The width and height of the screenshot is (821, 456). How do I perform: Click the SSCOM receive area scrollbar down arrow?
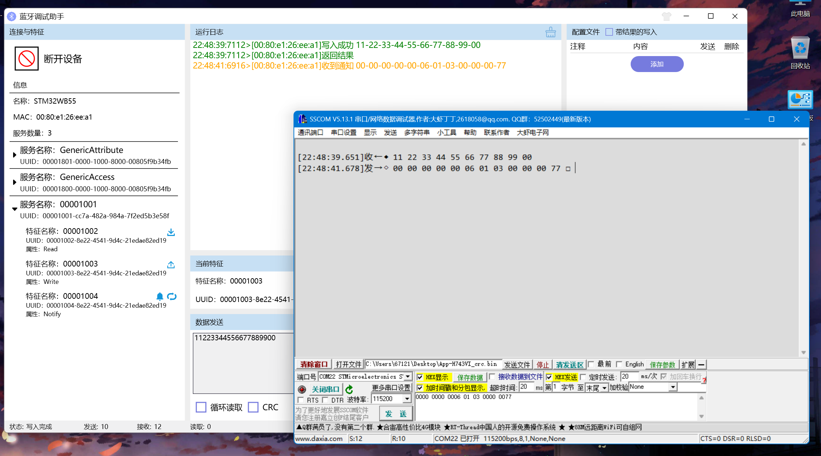pos(804,352)
